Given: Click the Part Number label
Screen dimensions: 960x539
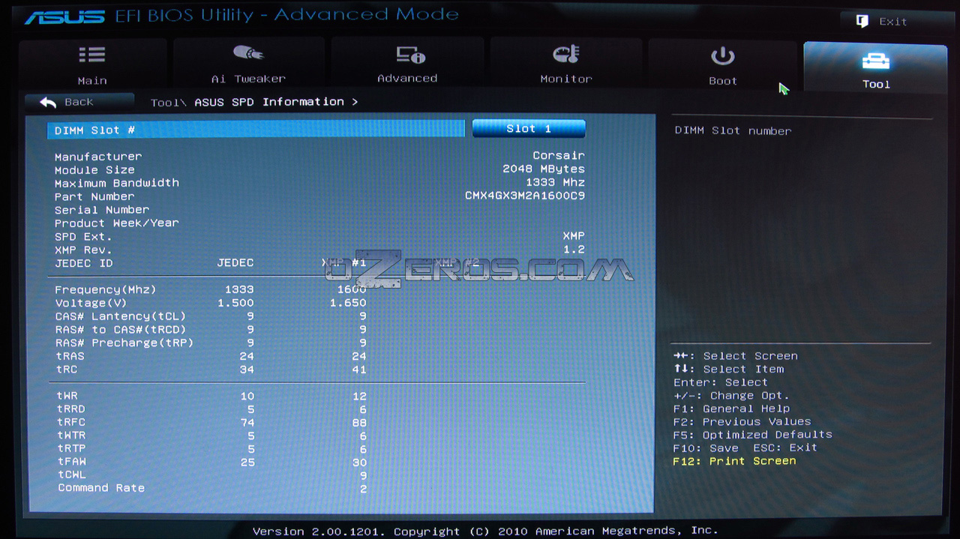Looking at the screenshot, I should [x=94, y=196].
